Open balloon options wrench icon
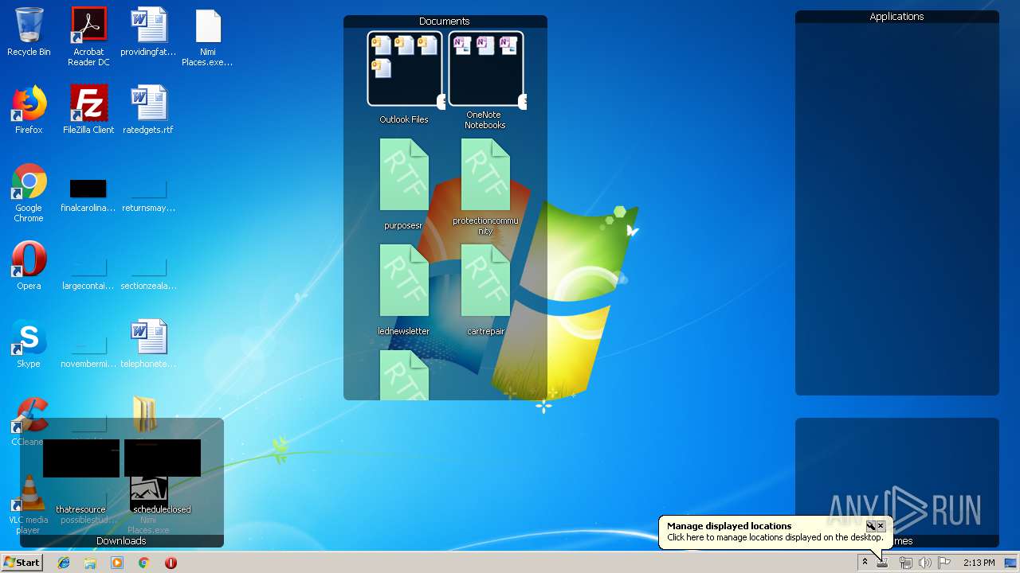This screenshot has height=573, width=1020. click(871, 526)
